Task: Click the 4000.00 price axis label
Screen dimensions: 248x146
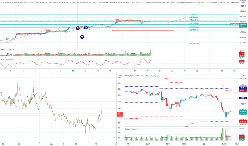Action: [x=243, y=43]
